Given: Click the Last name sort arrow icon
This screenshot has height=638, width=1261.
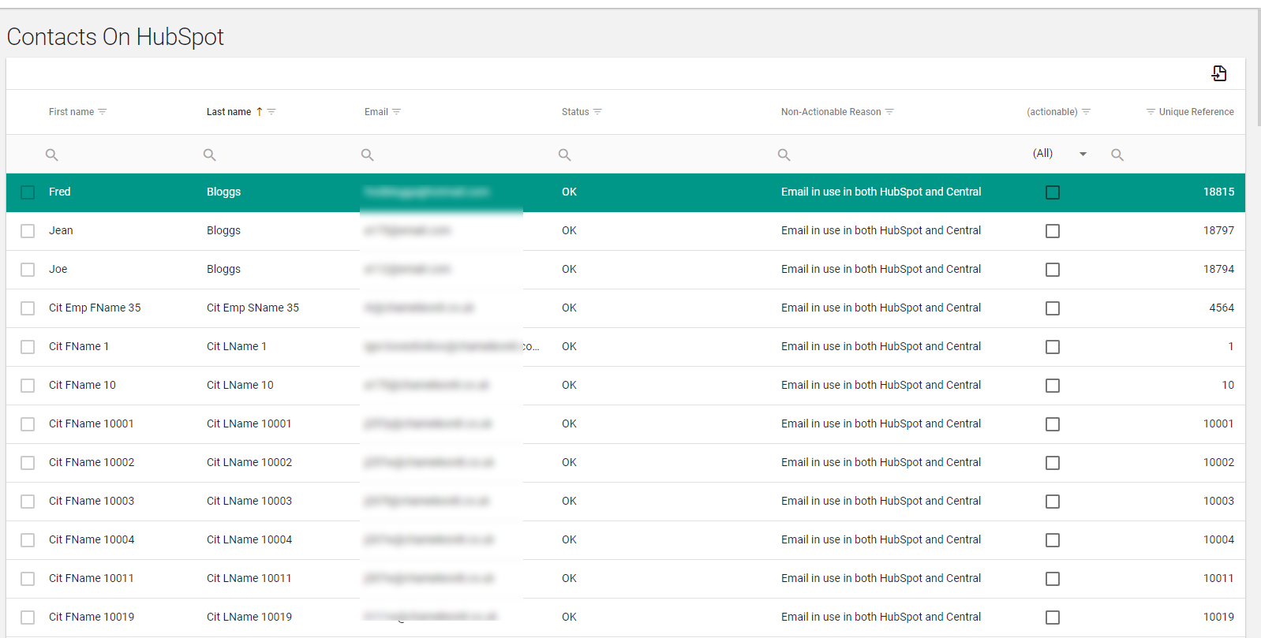Looking at the screenshot, I should [259, 112].
